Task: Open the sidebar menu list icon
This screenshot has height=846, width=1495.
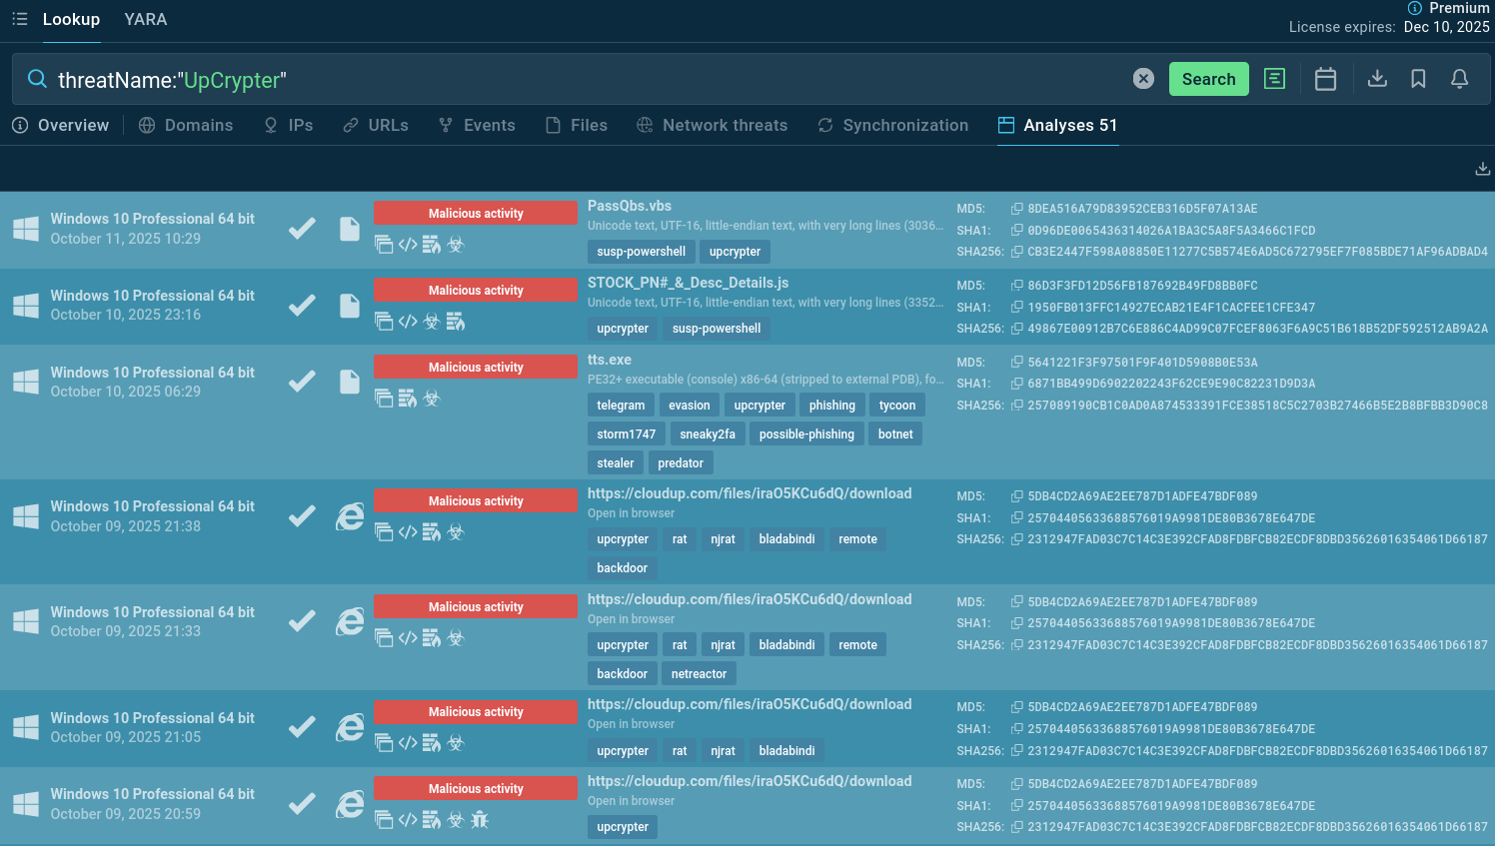Action: [x=19, y=19]
